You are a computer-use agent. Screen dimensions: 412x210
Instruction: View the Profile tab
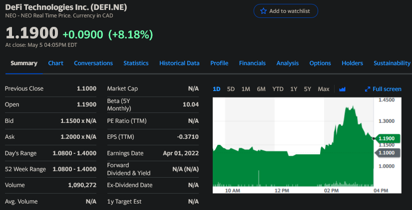[219, 63]
